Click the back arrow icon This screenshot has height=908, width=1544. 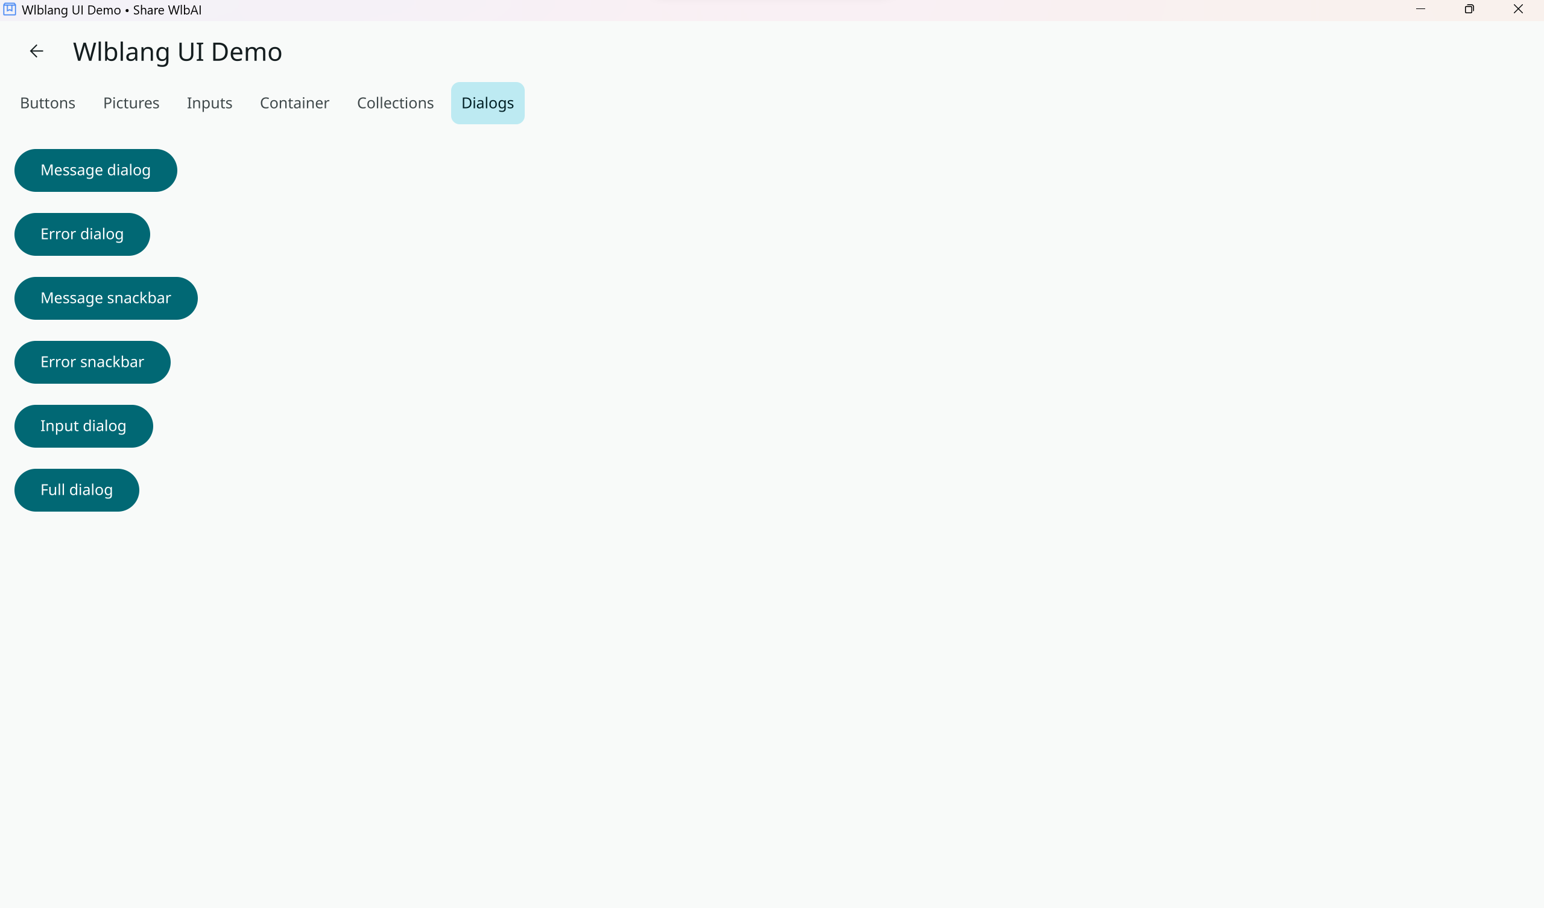click(x=37, y=51)
